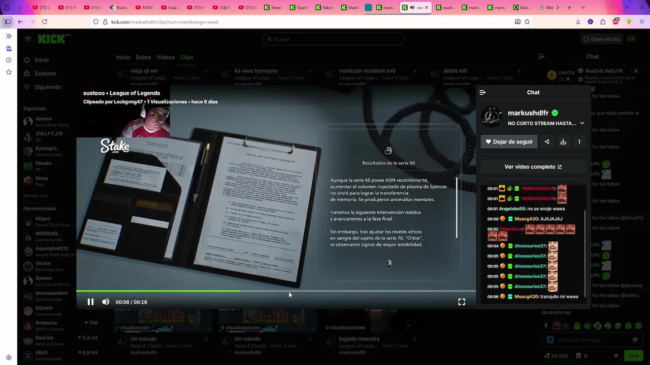Open a new browser tab
The width and height of the screenshot is (650, 365).
coord(569,8)
